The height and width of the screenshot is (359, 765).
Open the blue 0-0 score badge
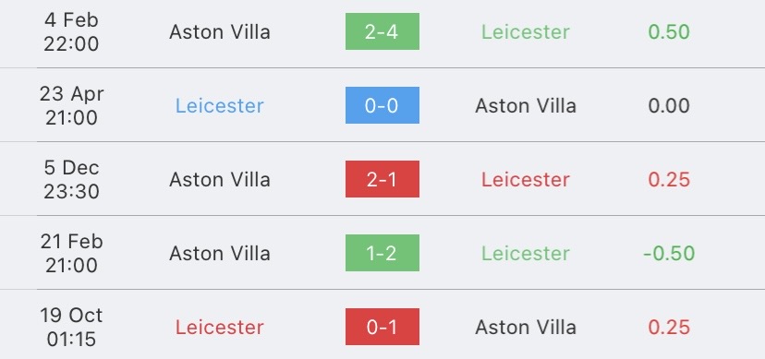point(382,105)
